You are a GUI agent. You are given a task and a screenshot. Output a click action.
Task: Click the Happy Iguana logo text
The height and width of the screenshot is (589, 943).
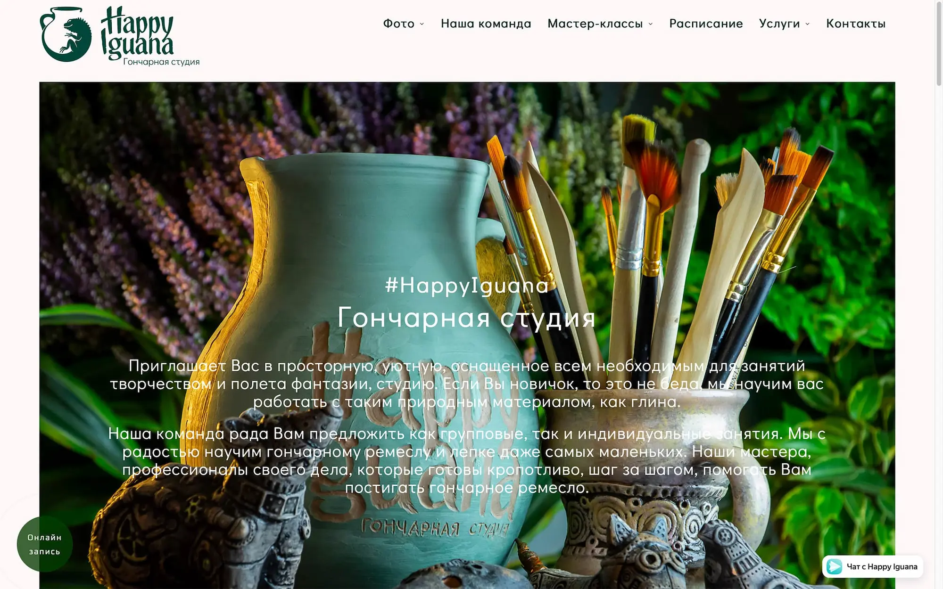tap(137, 32)
